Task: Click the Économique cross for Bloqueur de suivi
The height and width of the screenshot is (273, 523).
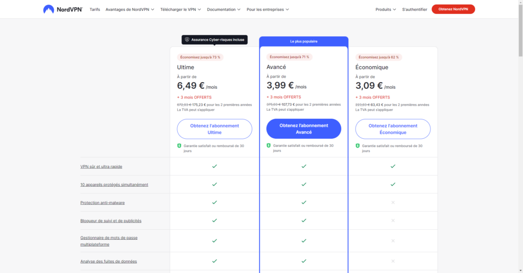Action: pyautogui.click(x=393, y=220)
